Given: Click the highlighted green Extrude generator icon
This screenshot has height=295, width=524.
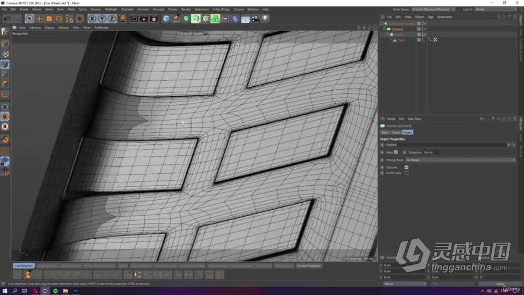Looking at the screenshot, I should click(x=196, y=19).
